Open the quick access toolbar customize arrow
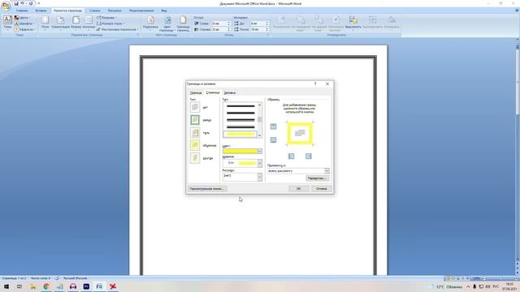Screen dimensions: 520x292 pos(38,3)
